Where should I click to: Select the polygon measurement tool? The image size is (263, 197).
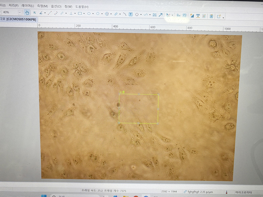(x=137, y=14)
